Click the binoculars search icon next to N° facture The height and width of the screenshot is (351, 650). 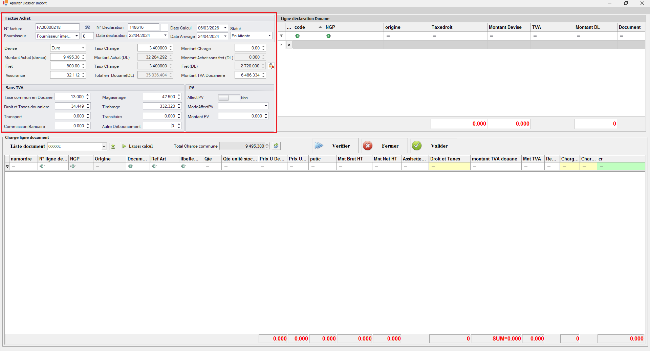point(88,27)
